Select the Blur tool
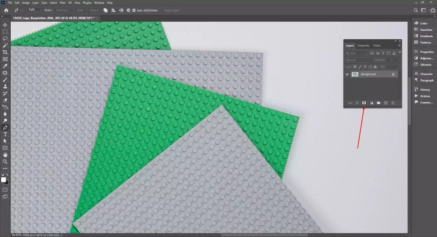 [5, 114]
